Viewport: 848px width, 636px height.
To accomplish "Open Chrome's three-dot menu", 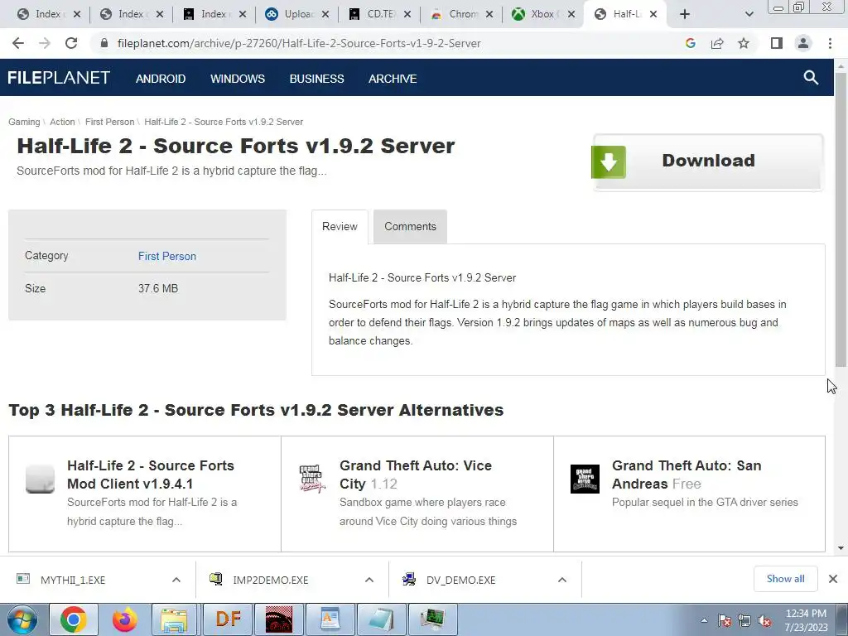I will click(x=830, y=43).
